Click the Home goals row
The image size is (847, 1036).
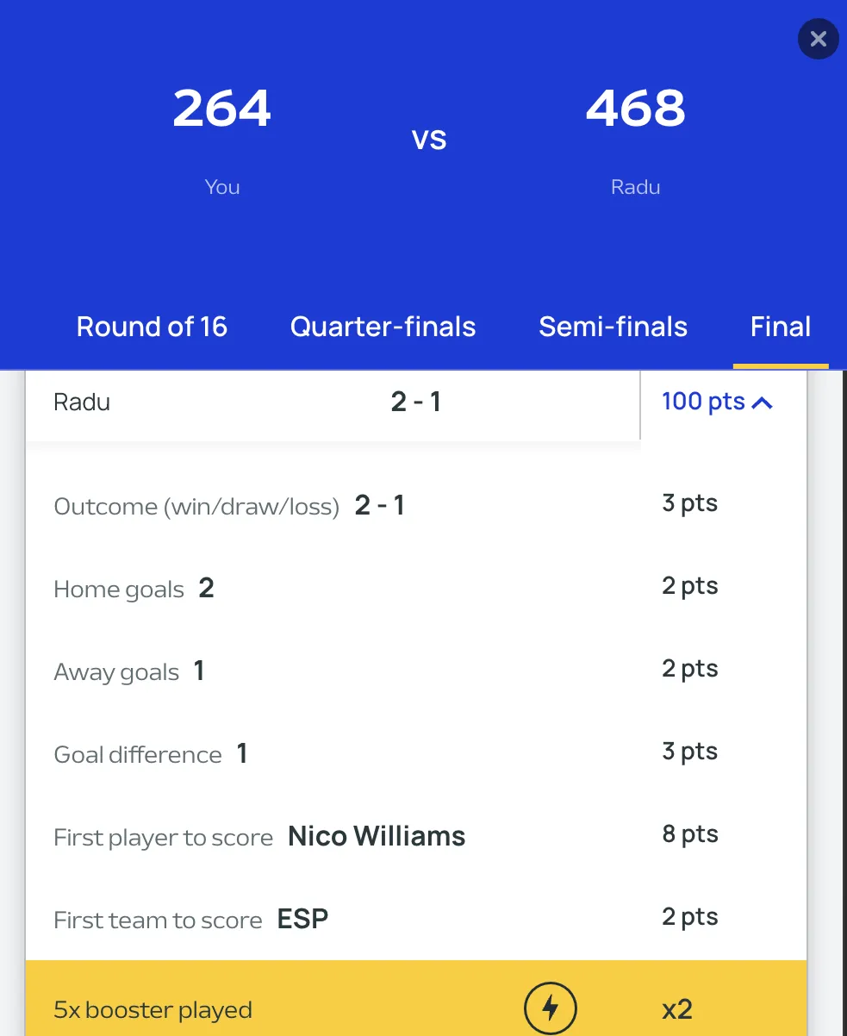pos(416,589)
